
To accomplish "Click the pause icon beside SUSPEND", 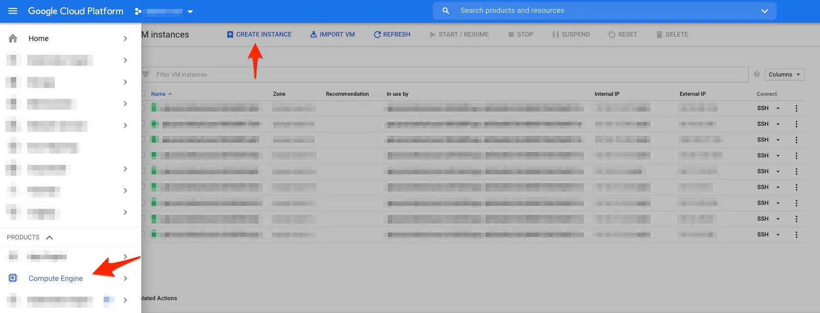I will click(x=556, y=35).
